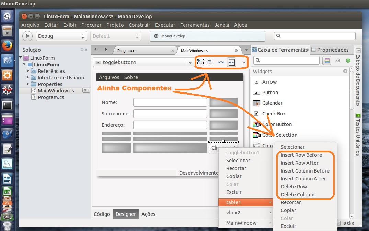
Task: Click the highlighted fill toggle button in designer toolbar
Action: [x=231, y=62]
